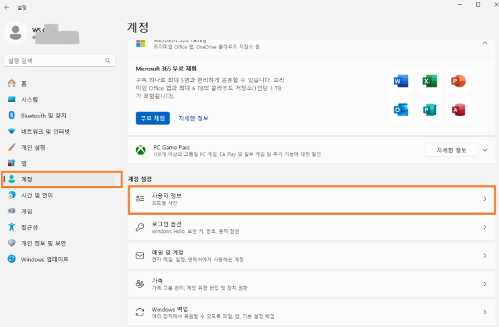This screenshot has width=499, height=327.
Task: Click the family people icon
Action: (x=140, y=284)
